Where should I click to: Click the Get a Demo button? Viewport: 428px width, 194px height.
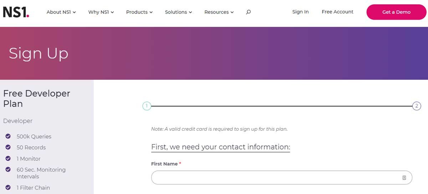396,12
